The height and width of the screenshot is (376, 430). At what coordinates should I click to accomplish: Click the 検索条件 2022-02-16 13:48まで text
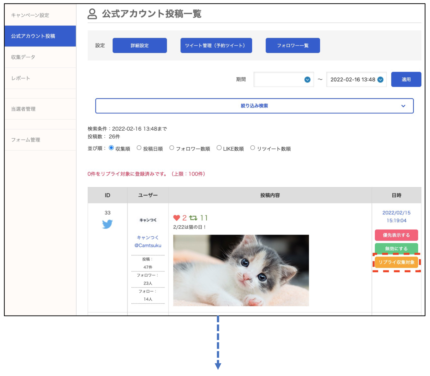coord(127,129)
